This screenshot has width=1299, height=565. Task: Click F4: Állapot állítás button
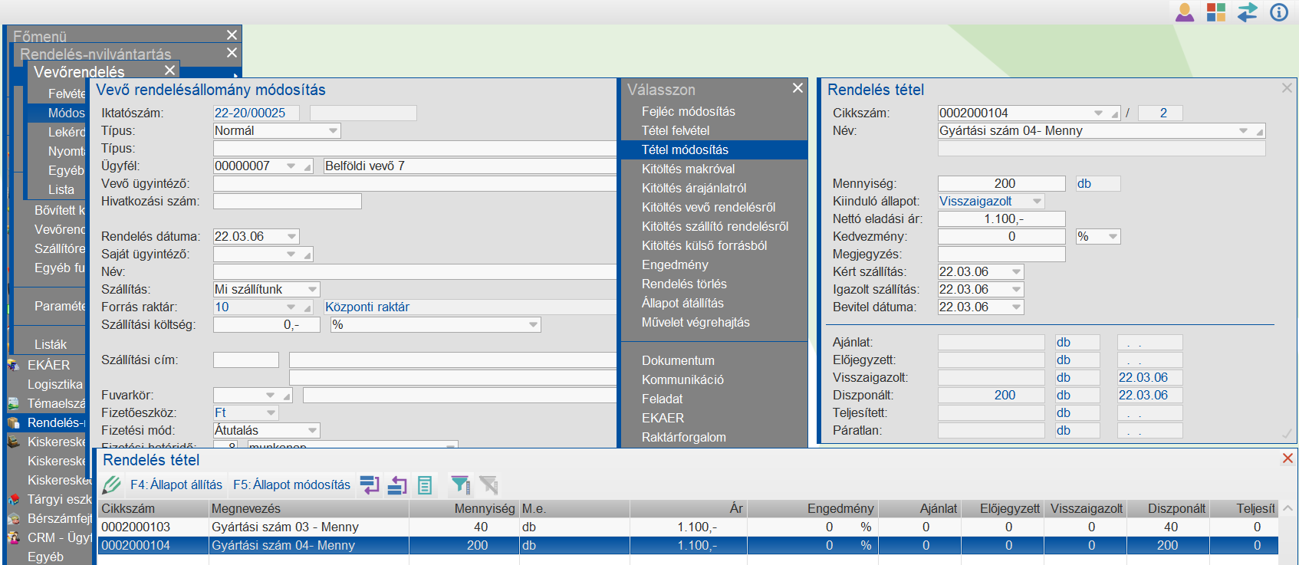tap(176, 485)
